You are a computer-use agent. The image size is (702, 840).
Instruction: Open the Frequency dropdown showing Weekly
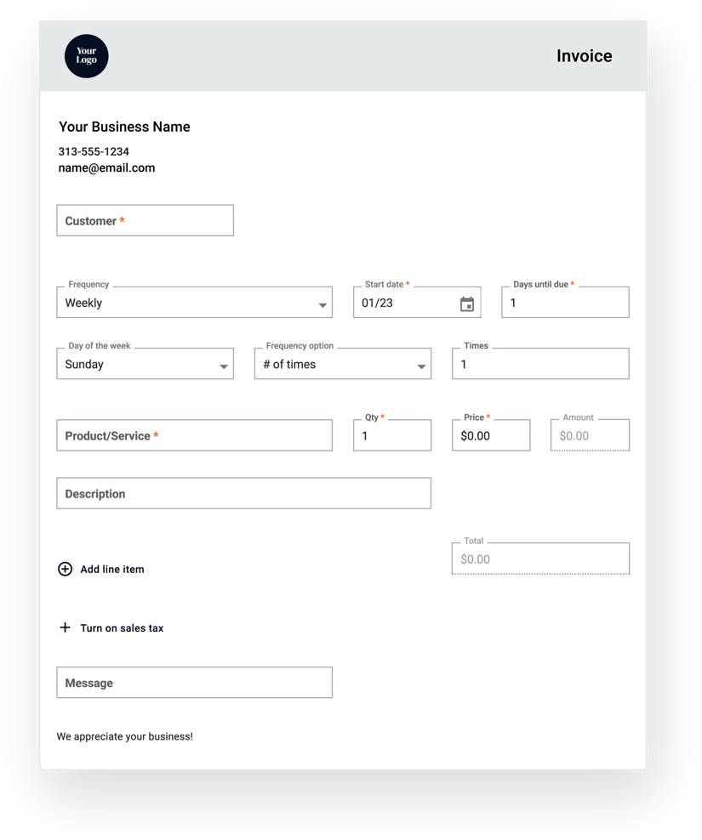tap(194, 303)
